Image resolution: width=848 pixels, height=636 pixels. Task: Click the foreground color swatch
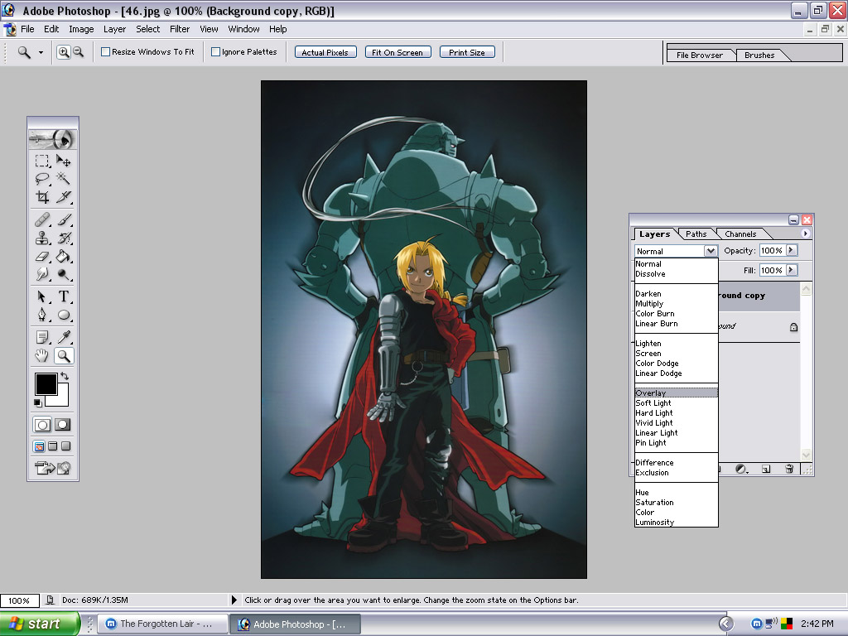(x=46, y=384)
